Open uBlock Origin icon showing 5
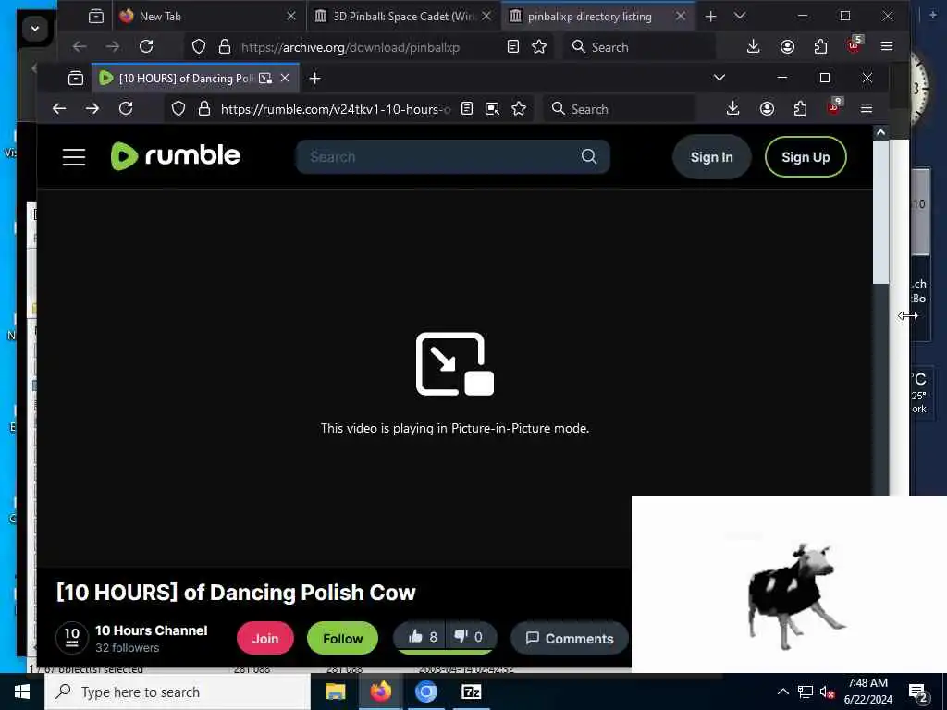The width and height of the screenshot is (947, 710). tap(855, 45)
